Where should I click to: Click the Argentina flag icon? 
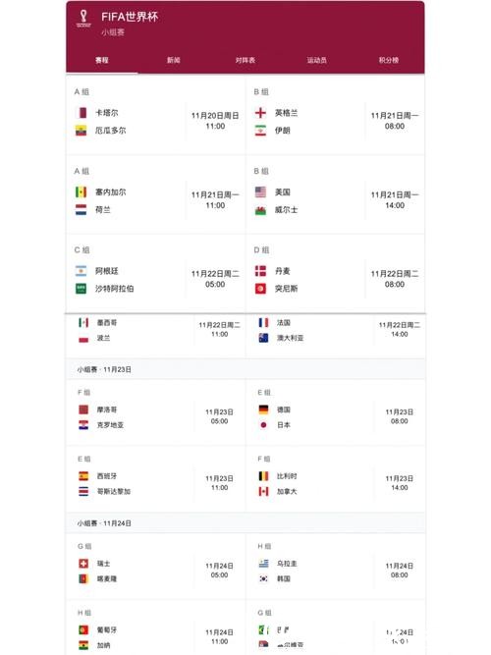[x=82, y=271]
